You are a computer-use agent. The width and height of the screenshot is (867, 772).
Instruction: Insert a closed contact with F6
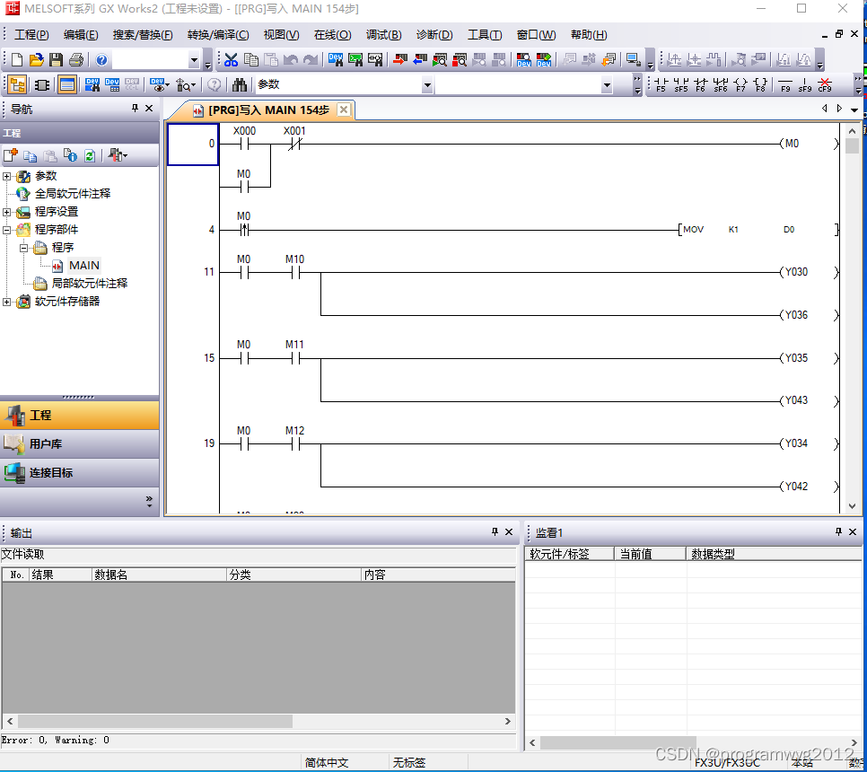[x=701, y=84]
